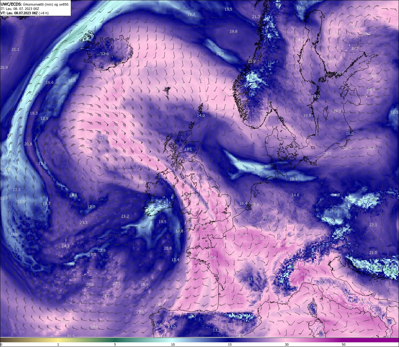Viewport: 399px width, 347px height.
Task: Click the map value 26.1
Action: point(371,148)
